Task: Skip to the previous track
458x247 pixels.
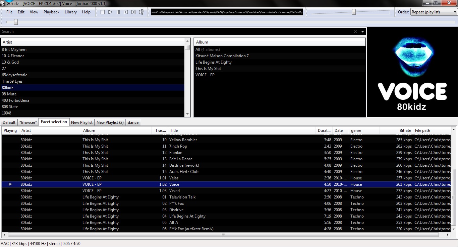Action: pyautogui.click(x=126, y=12)
